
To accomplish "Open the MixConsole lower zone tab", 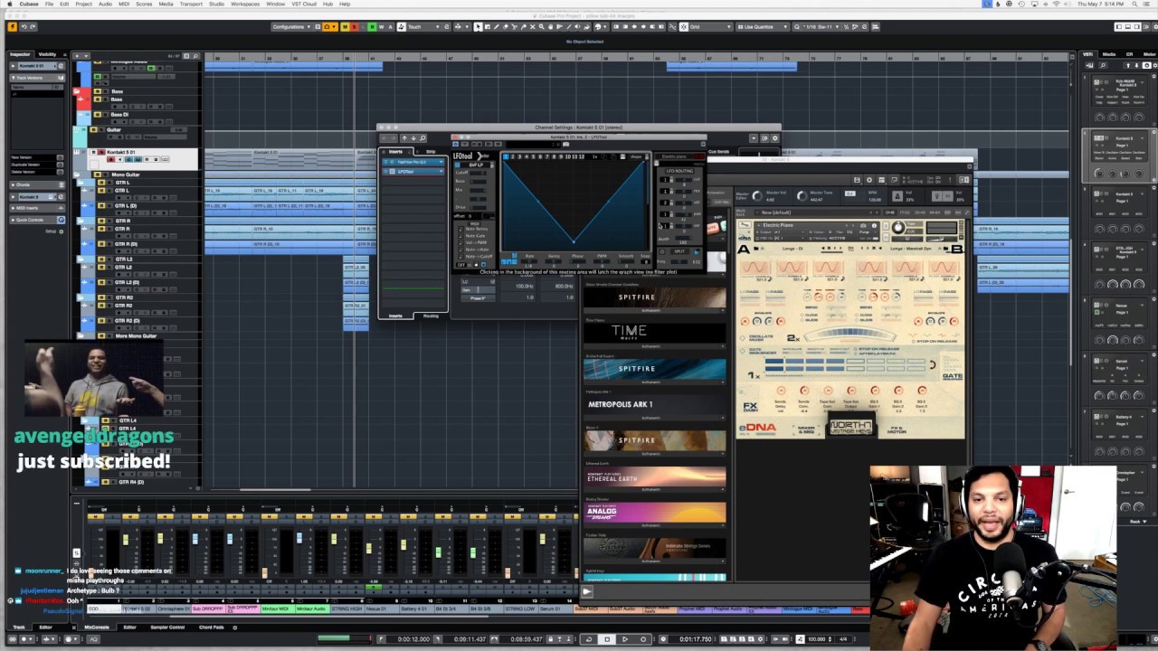I will (97, 627).
